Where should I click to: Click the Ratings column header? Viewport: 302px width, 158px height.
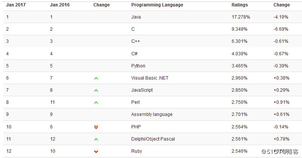(240, 5)
